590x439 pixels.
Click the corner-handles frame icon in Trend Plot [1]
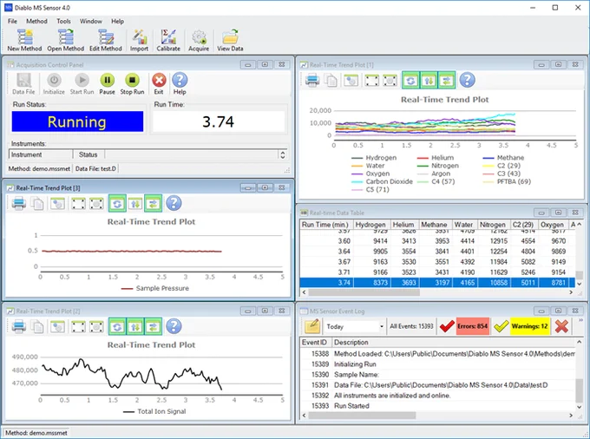click(372, 80)
